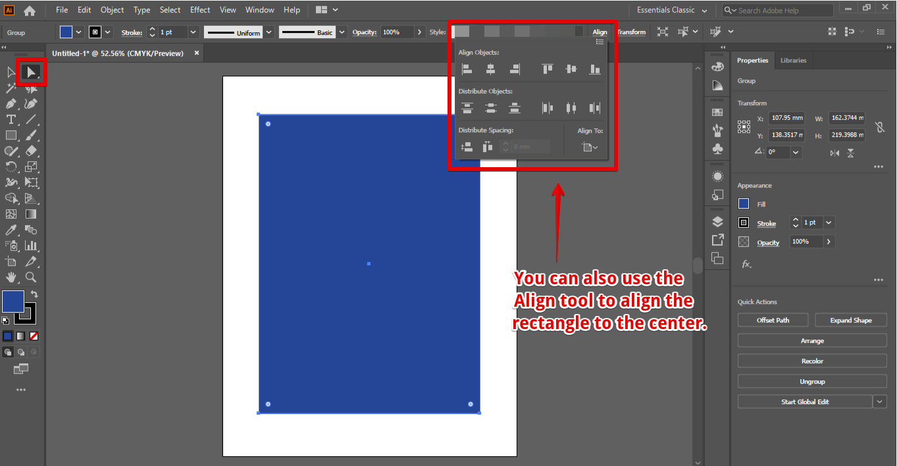Viewport: 897px width, 466px height.
Task: Click Vertical Align Center icon
Action: coord(571,69)
